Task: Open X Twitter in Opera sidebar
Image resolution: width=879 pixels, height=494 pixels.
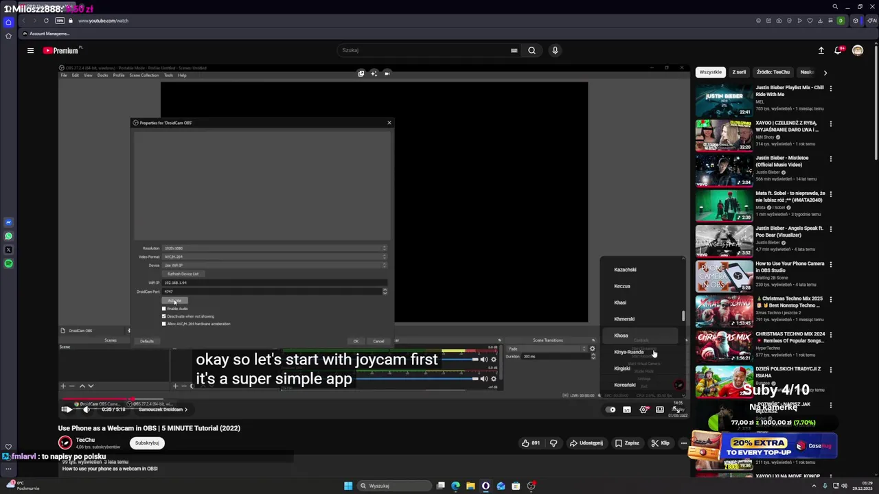Action: pyautogui.click(x=8, y=250)
